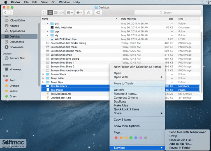Choose Compress 2 Items
Viewport: 211px width, 151px height.
click(137, 98)
